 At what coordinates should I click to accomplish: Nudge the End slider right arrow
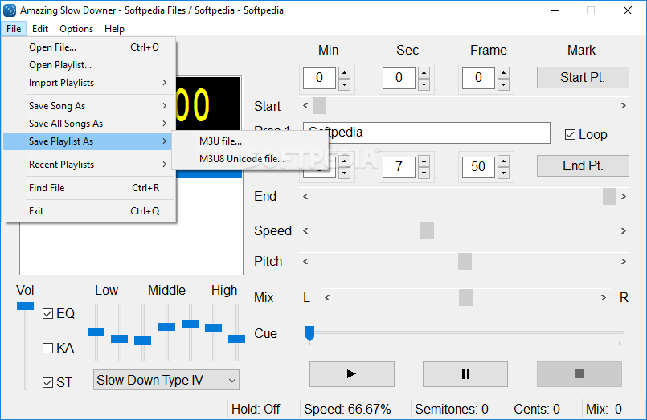tap(624, 196)
